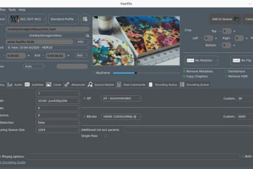Open the Audio tab icon

pyautogui.click(x=9, y=84)
